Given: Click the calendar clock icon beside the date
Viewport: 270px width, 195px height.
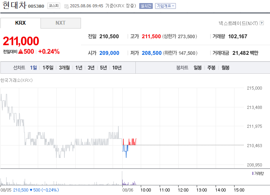Looking at the screenshot, I should point(66,7).
